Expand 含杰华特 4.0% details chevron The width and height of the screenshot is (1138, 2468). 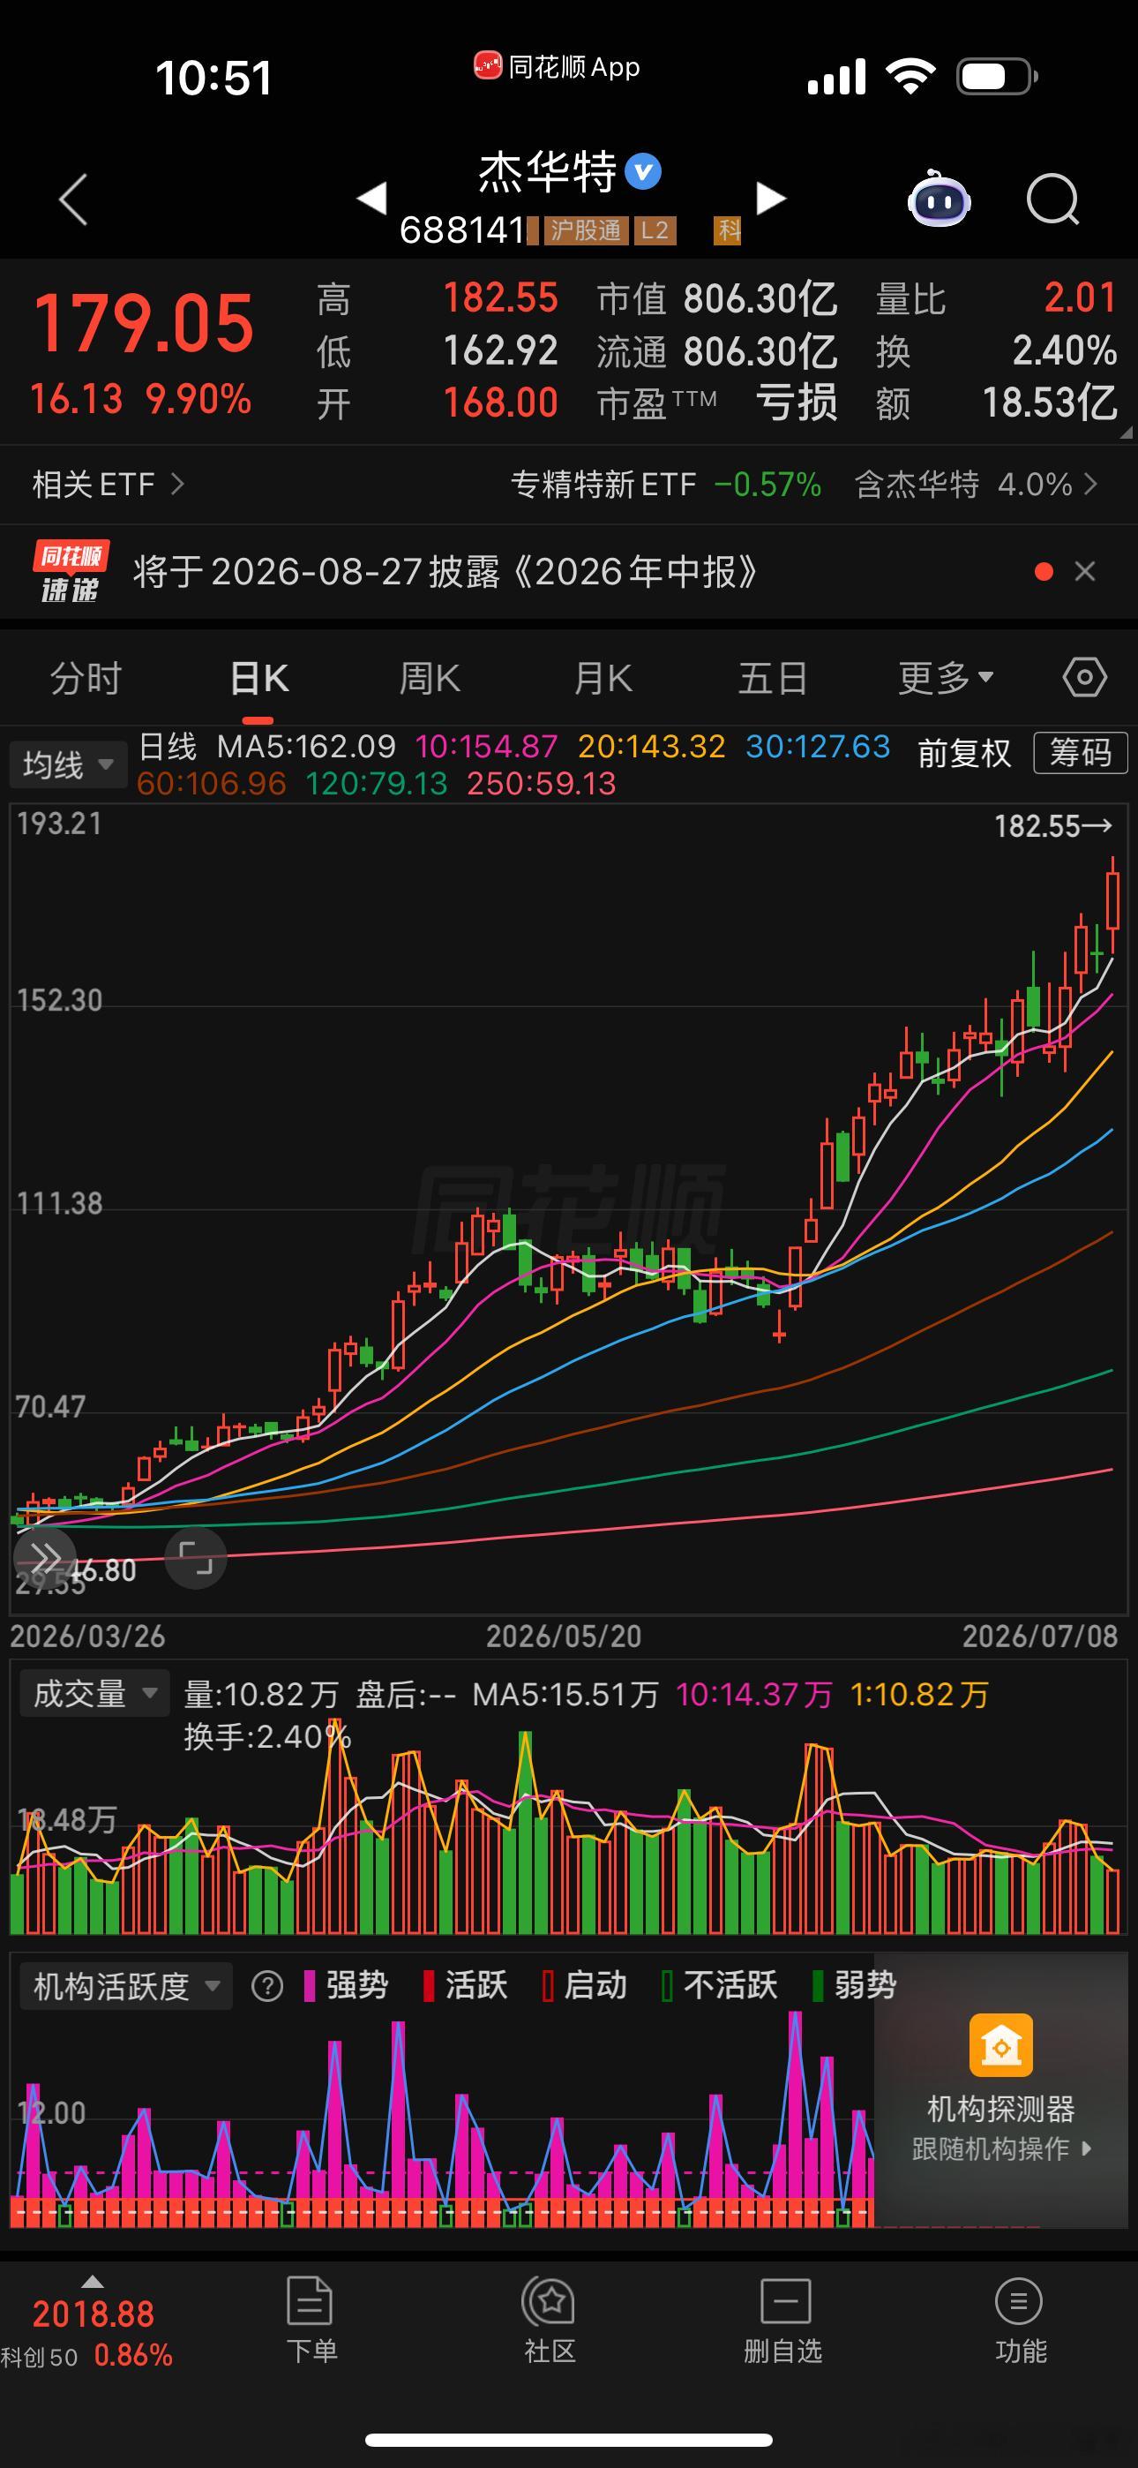[1090, 484]
